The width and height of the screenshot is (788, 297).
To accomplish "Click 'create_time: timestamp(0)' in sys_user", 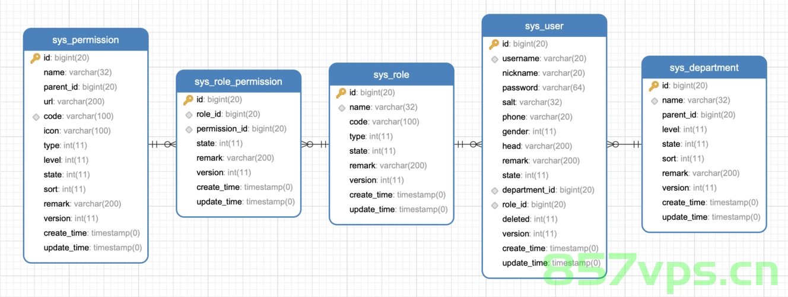I will pos(551,248).
